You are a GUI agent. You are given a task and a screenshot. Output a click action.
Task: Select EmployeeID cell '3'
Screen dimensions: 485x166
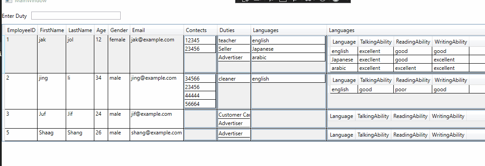pos(21,119)
